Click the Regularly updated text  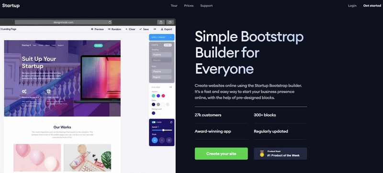click(271, 131)
